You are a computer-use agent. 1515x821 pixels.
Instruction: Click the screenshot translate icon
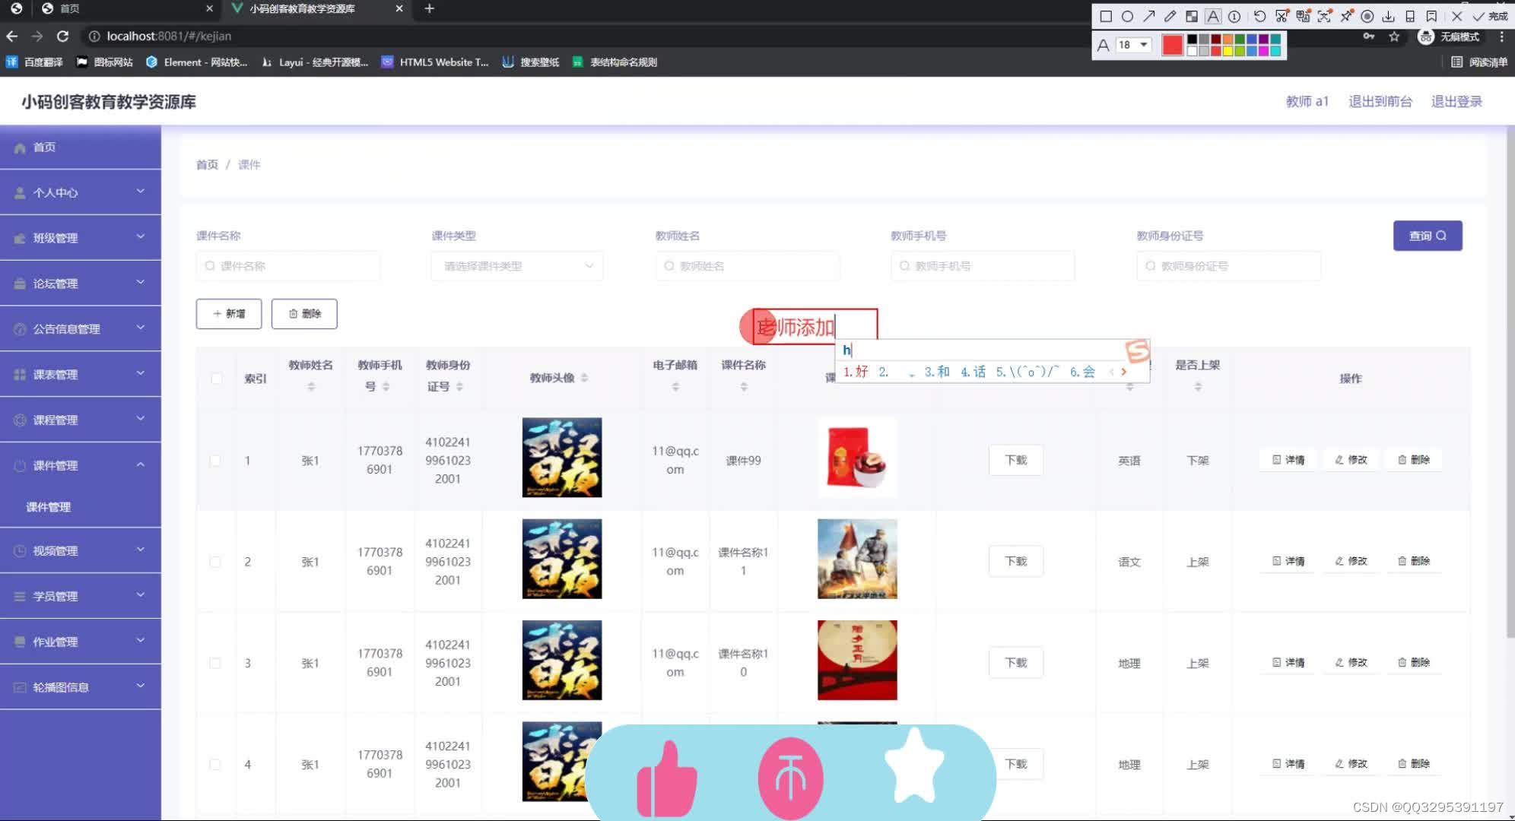tap(1303, 16)
